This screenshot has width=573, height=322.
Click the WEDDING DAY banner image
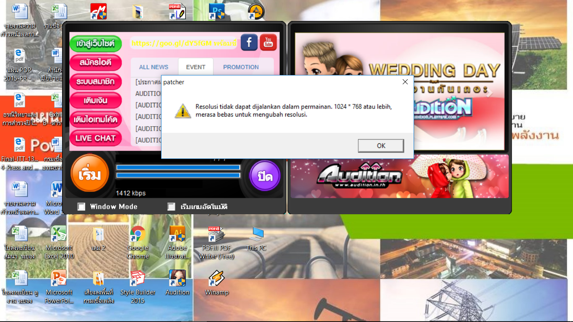click(400, 91)
